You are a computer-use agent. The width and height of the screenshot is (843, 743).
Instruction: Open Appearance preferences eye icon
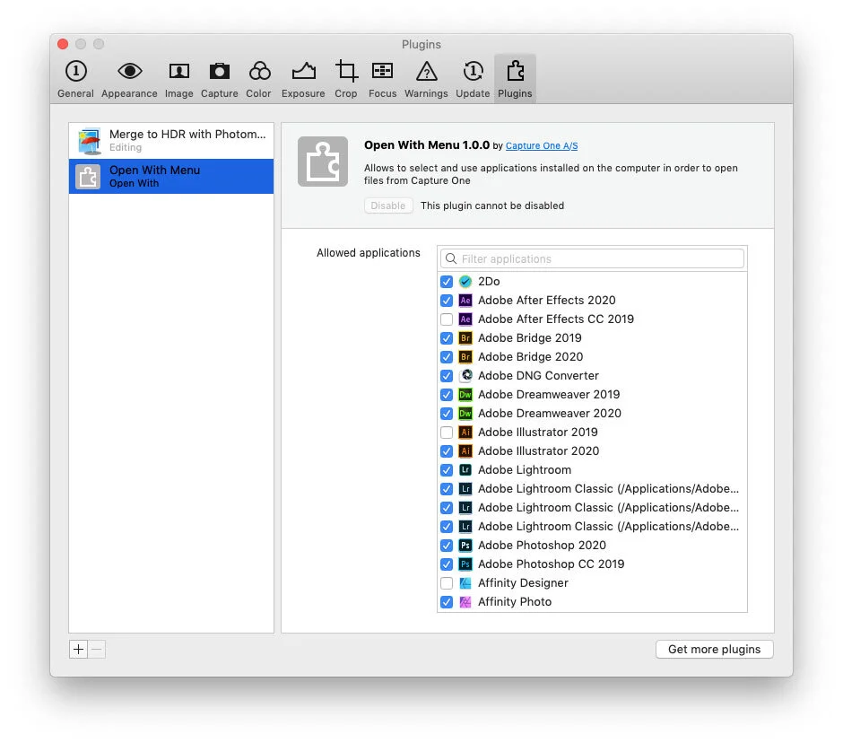point(129,71)
